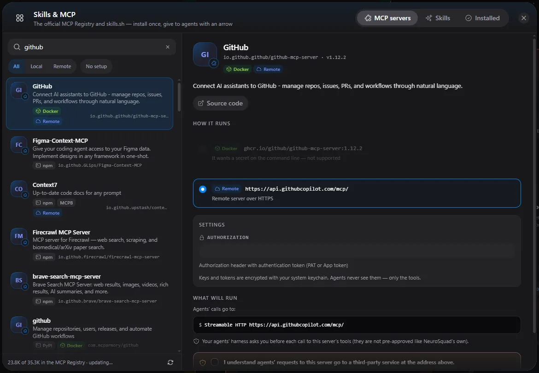Image resolution: width=539 pixels, height=373 pixels.
Task: Select the Local filter
Action: [x=36, y=66]
